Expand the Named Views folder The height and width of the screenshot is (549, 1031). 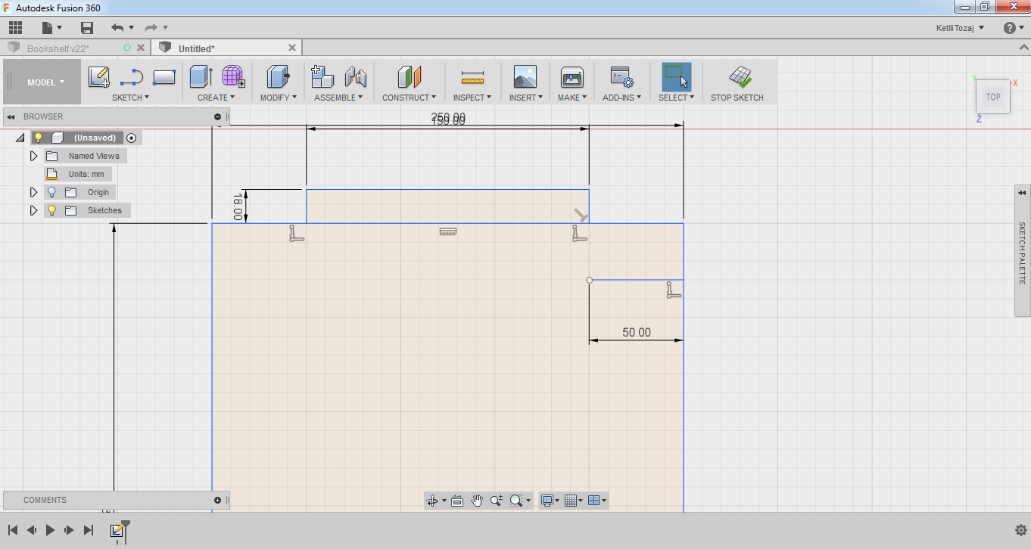click(33, 156)
